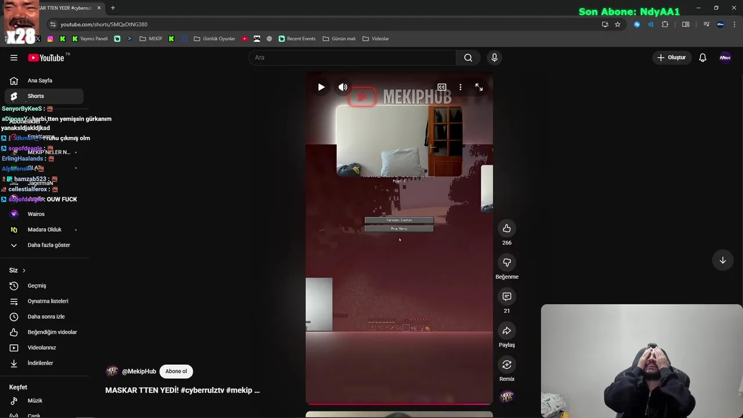Screen dimensions: 743x418
Task: Mute the Shorts video volume
Action: [x=343, y=87]
